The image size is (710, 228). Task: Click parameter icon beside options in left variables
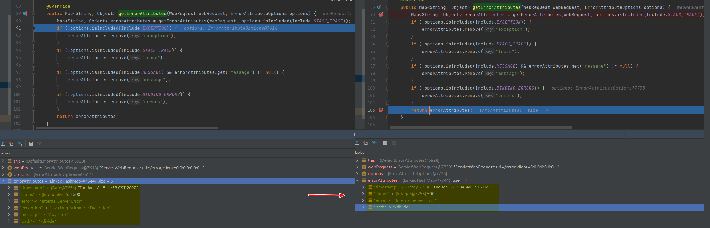pos(10,174)
